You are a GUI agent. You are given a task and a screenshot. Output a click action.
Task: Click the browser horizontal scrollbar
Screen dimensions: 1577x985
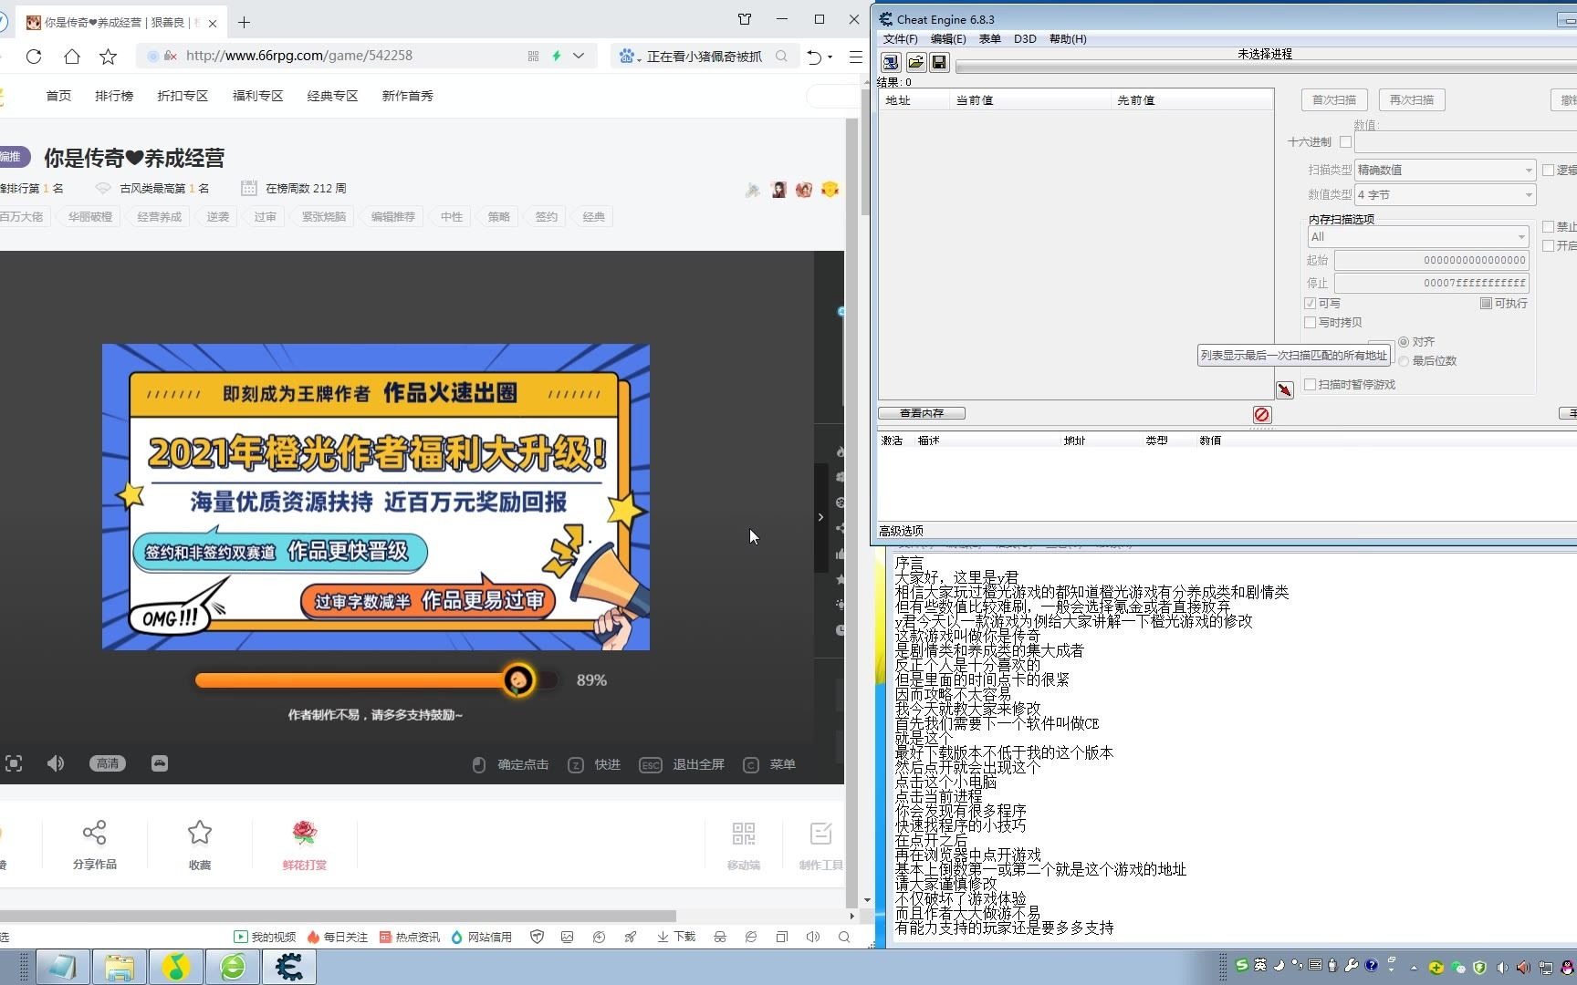pyautogui.click(x=338, y=916)
